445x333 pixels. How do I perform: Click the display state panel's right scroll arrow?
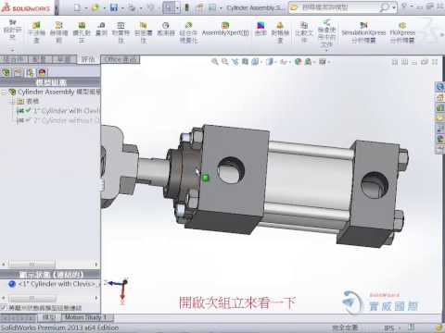(96, 298)
